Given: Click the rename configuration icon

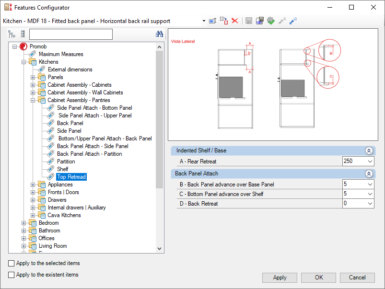Looking at the screenshot, I should click(x=212, y=21).
